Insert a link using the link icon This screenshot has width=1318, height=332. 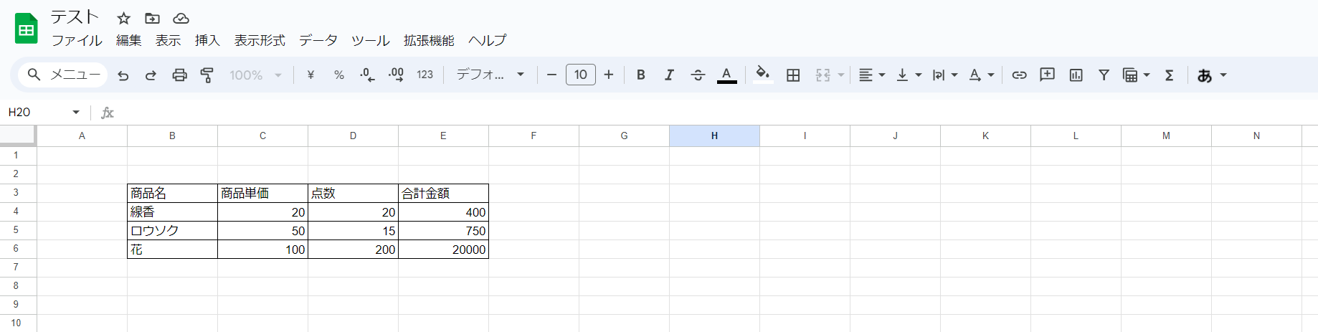point(1019,75)
